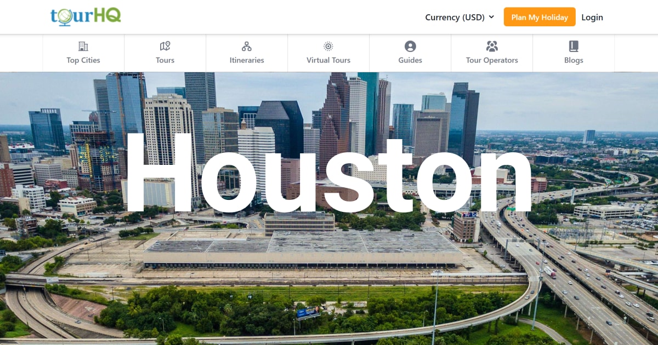Click the Virtual Tours target icon
The width and height of the screenshot is (658, 345).
328,47
